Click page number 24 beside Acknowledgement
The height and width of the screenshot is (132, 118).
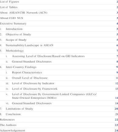coord(116,130)
